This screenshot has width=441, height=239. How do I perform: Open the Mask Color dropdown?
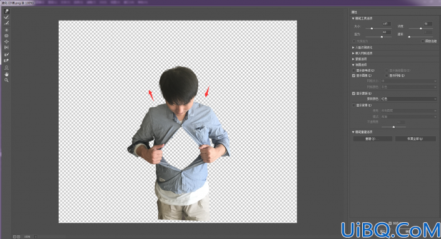[x=408, y=99]
